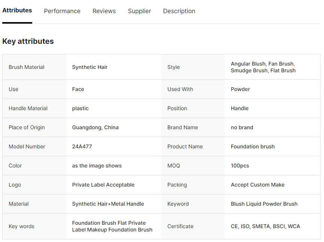This screenshot has width=324, height=242.
Task: Switch to the Performance tab
Action: 62,11
